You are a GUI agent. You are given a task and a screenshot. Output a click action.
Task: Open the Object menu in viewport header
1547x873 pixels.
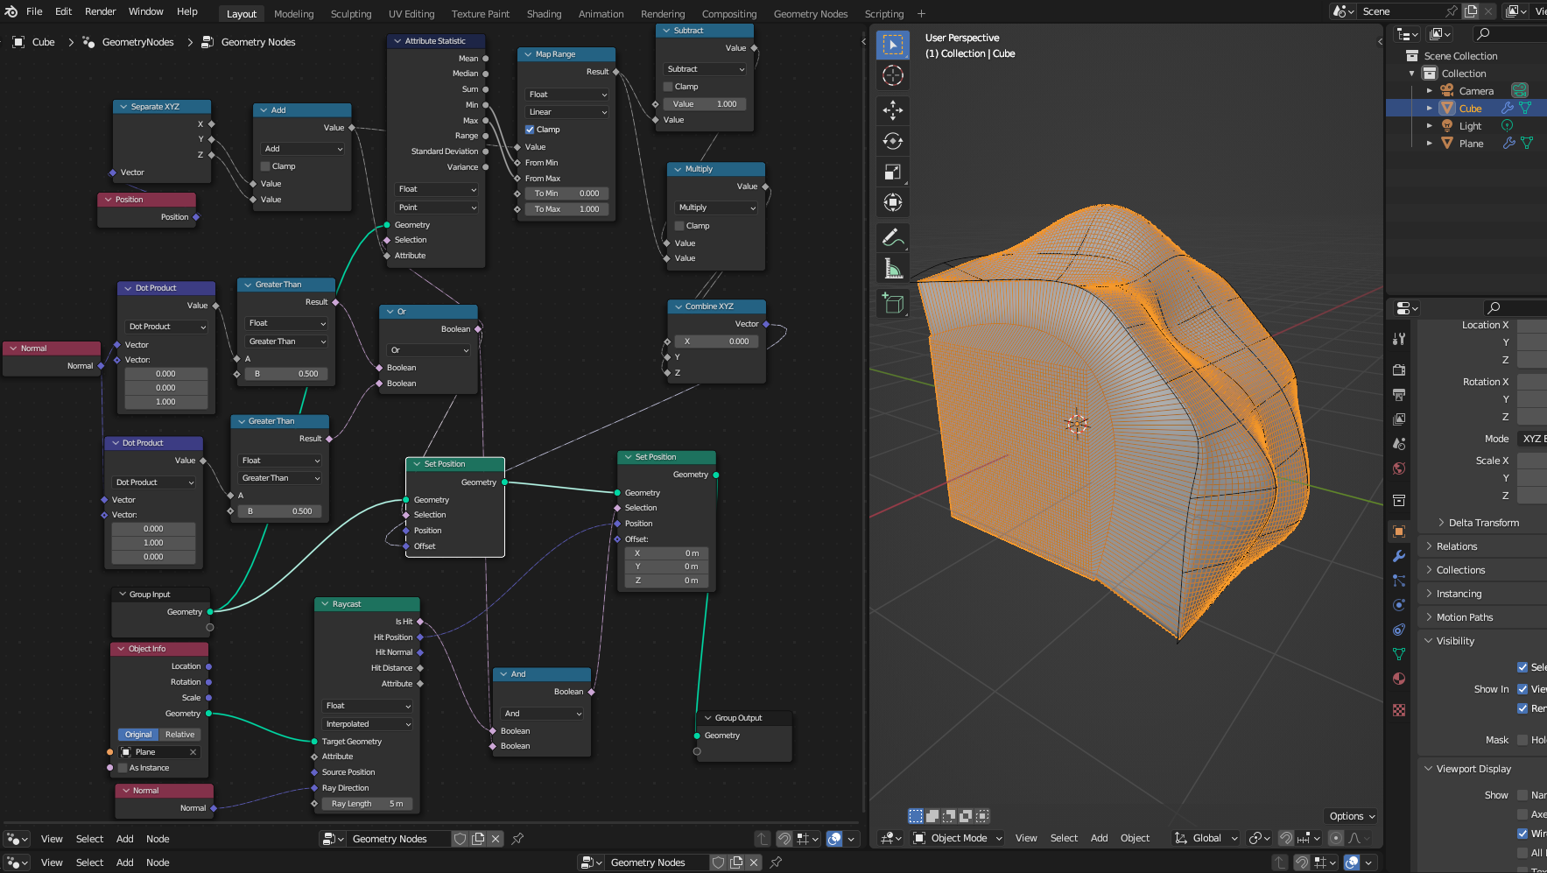click(x=1135, y=838)
